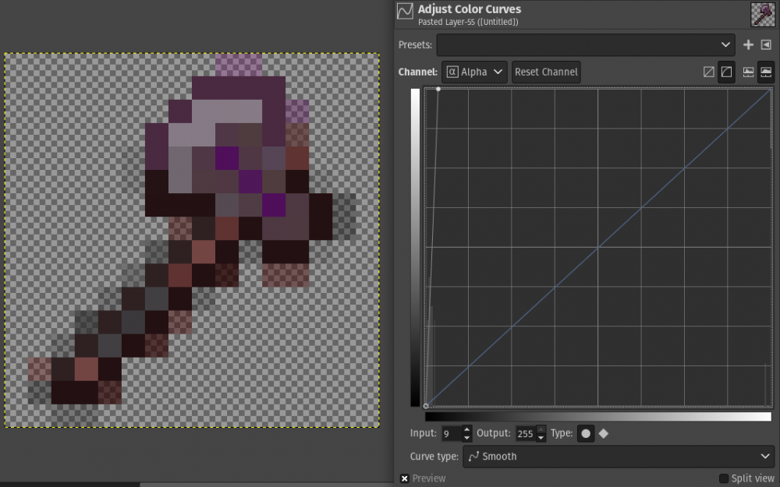The image size is (780, 487).
Task: Click the Input value field
Action: [451, 434]
